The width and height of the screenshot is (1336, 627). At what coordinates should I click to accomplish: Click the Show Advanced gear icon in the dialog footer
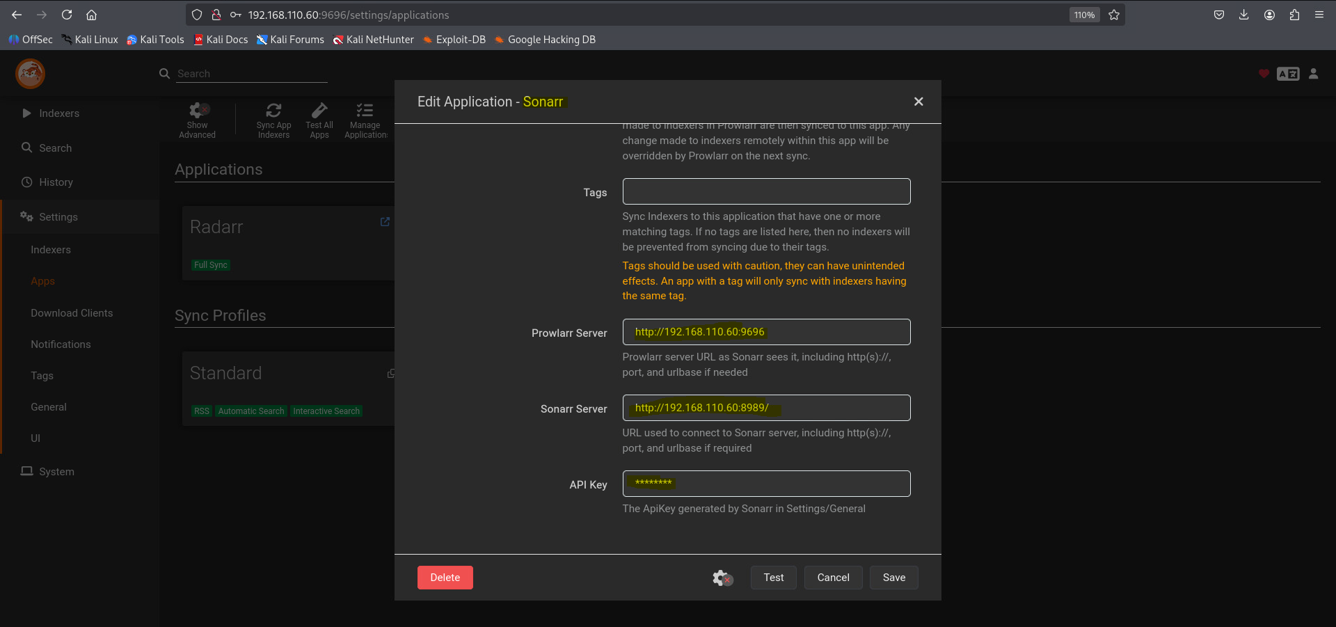tap(722, 578)
